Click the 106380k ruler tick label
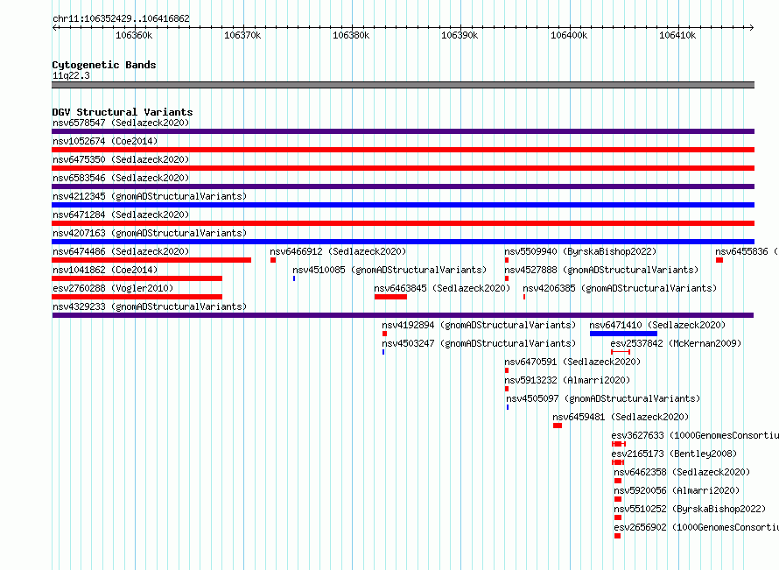The width and height of the screenshot is (779, 570). tap(351, 35)
